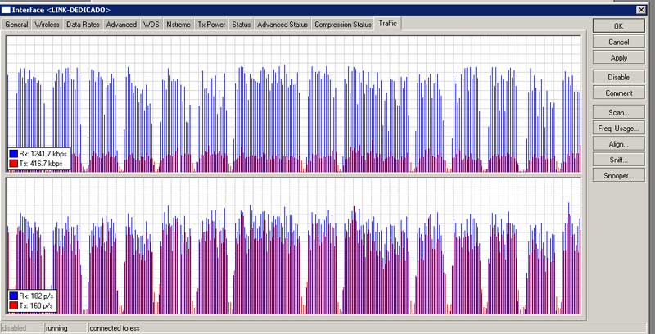655x334 pixels.
Task: Select the Advanced tab
Action: (121, 25)
